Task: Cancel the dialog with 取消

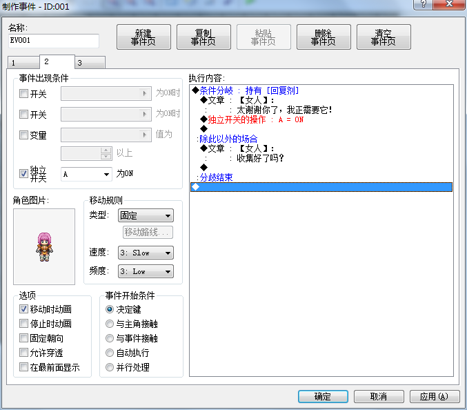Action: (x=379, y=396)
